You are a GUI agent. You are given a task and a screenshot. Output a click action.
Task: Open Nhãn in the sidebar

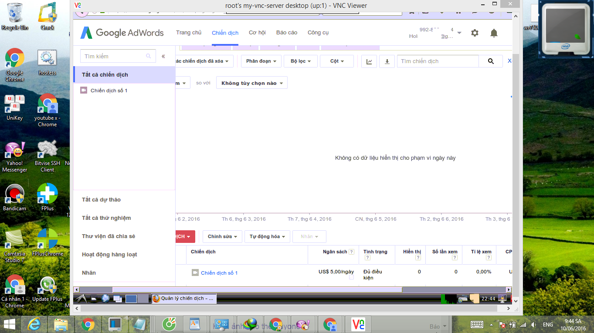[89, 273]
